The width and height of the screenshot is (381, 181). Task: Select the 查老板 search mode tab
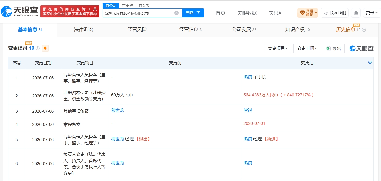click(x=128, y=6)
